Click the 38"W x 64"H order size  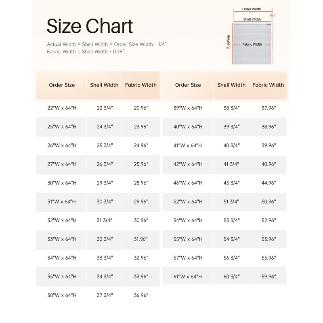coord(62,296)
